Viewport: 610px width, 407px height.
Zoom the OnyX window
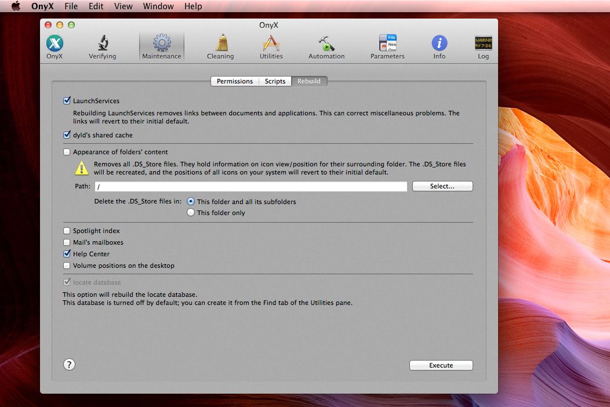click(x=71, y=25)
